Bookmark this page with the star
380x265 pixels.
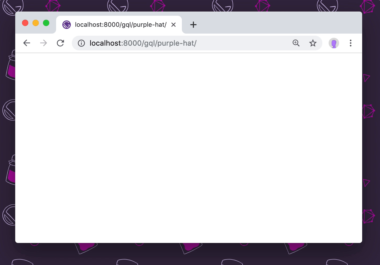click(313, 43)
